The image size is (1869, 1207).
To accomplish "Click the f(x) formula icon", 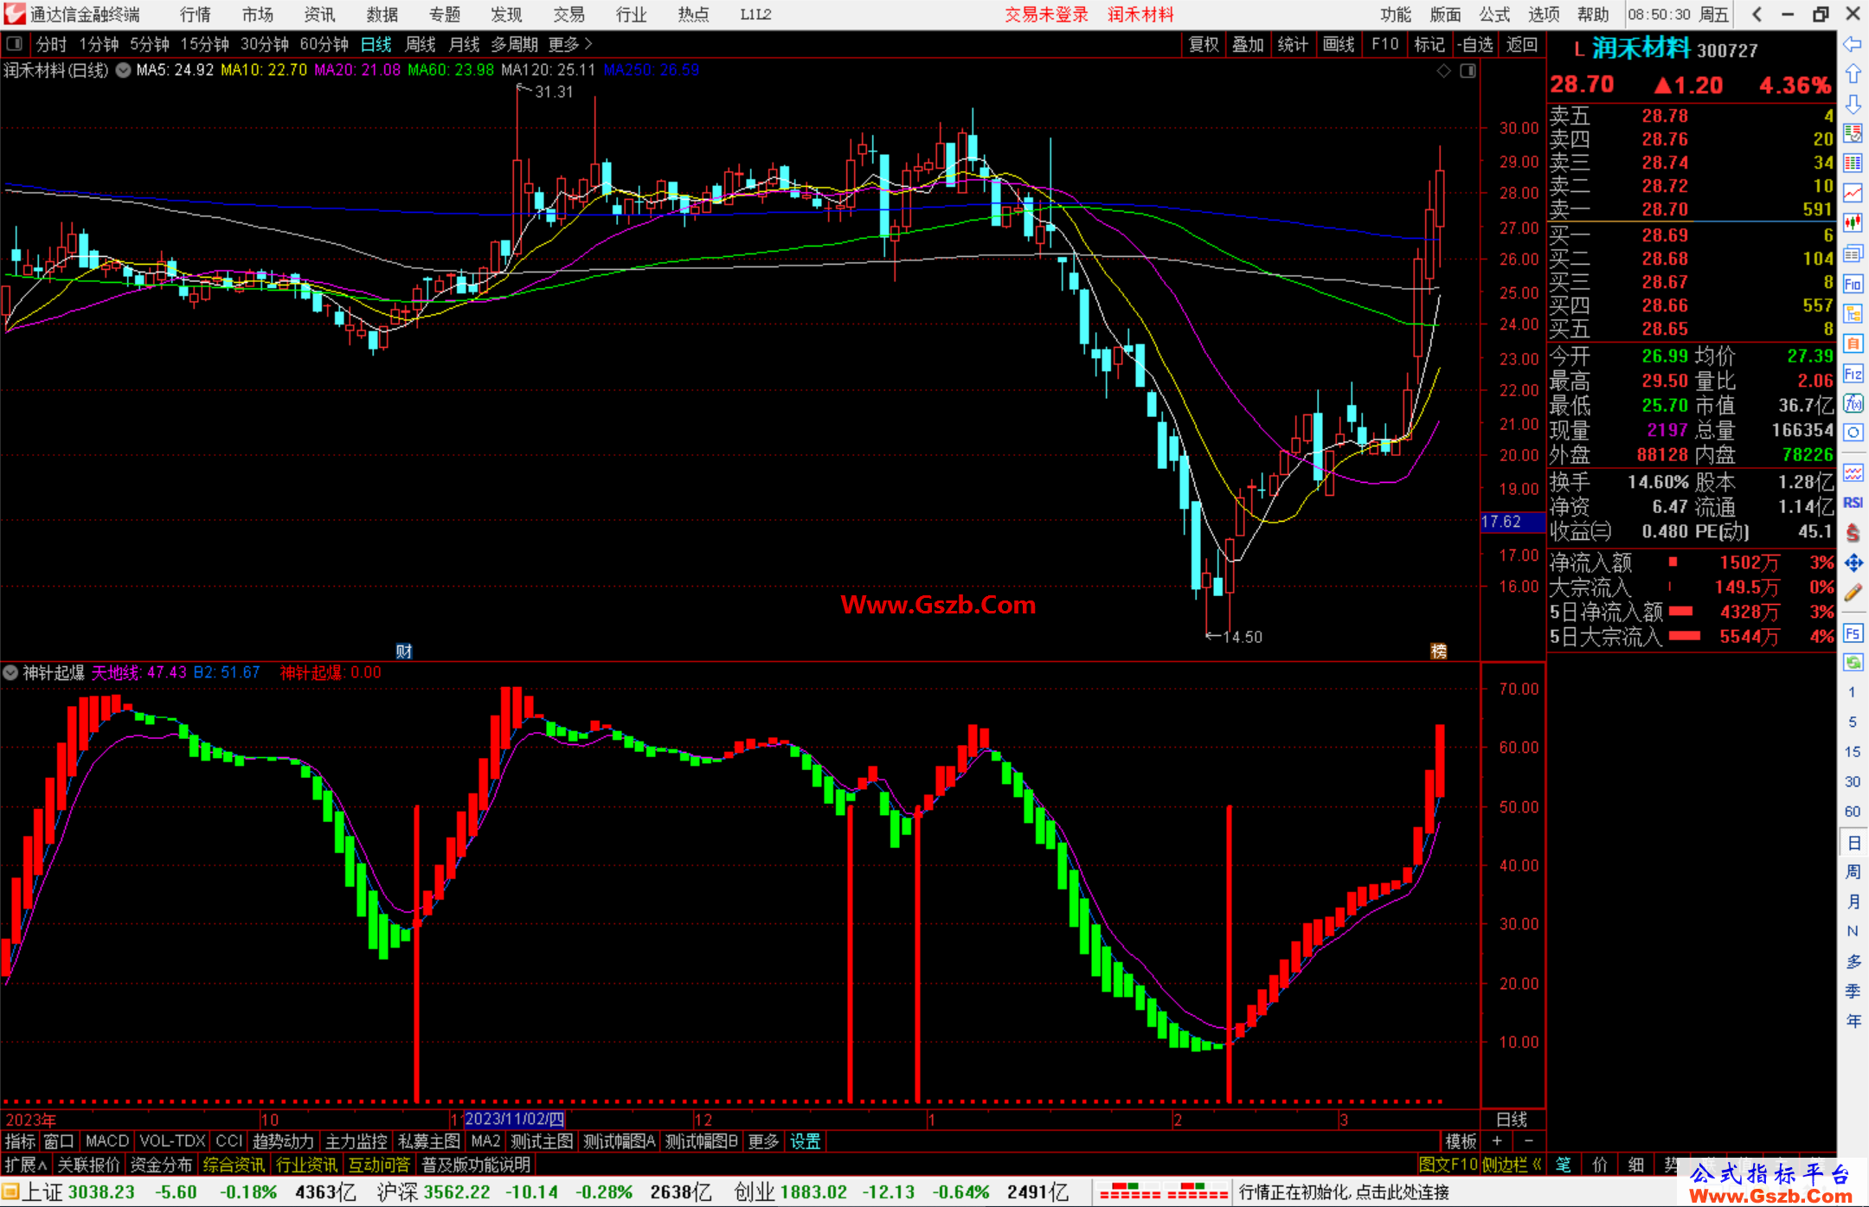I will (x=1853, y=403).
